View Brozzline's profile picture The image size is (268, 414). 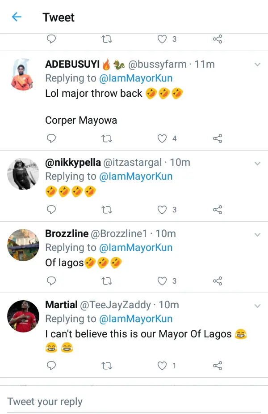[x=24, y=245]
